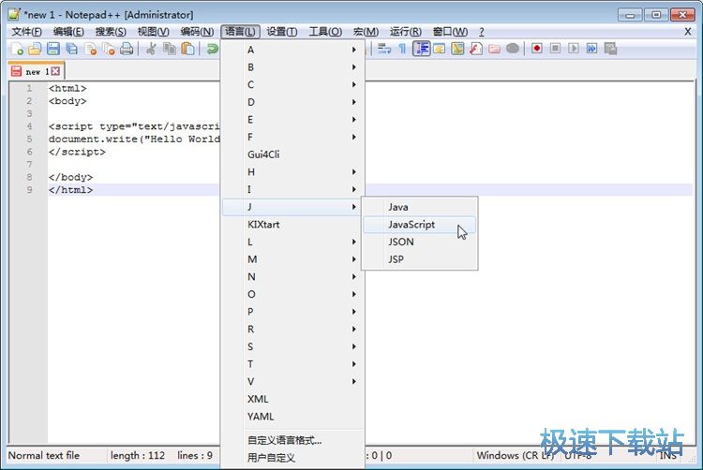Open the 窗口(W) menu

click(x=450, y=32)
